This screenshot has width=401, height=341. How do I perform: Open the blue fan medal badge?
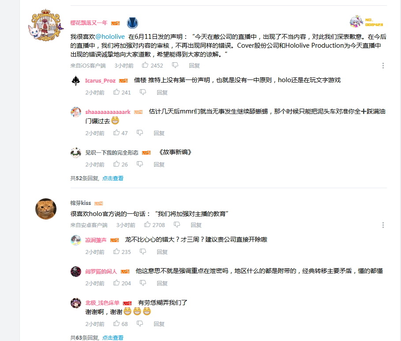tap(132, 23)
